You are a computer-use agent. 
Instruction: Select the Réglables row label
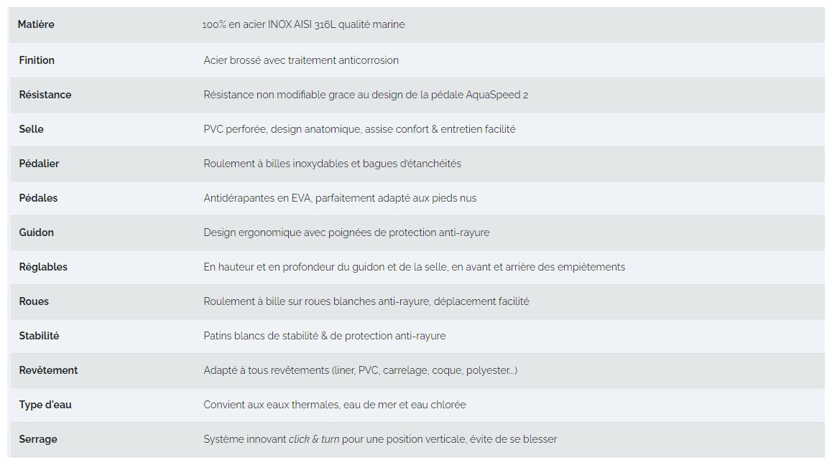43,267
